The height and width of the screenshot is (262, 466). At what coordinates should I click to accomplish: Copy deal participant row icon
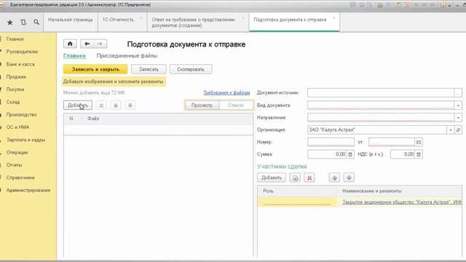295,178
